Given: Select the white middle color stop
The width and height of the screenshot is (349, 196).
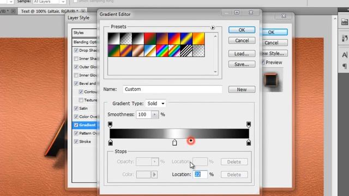Looking at the screenshot, I should pos(174,143).
